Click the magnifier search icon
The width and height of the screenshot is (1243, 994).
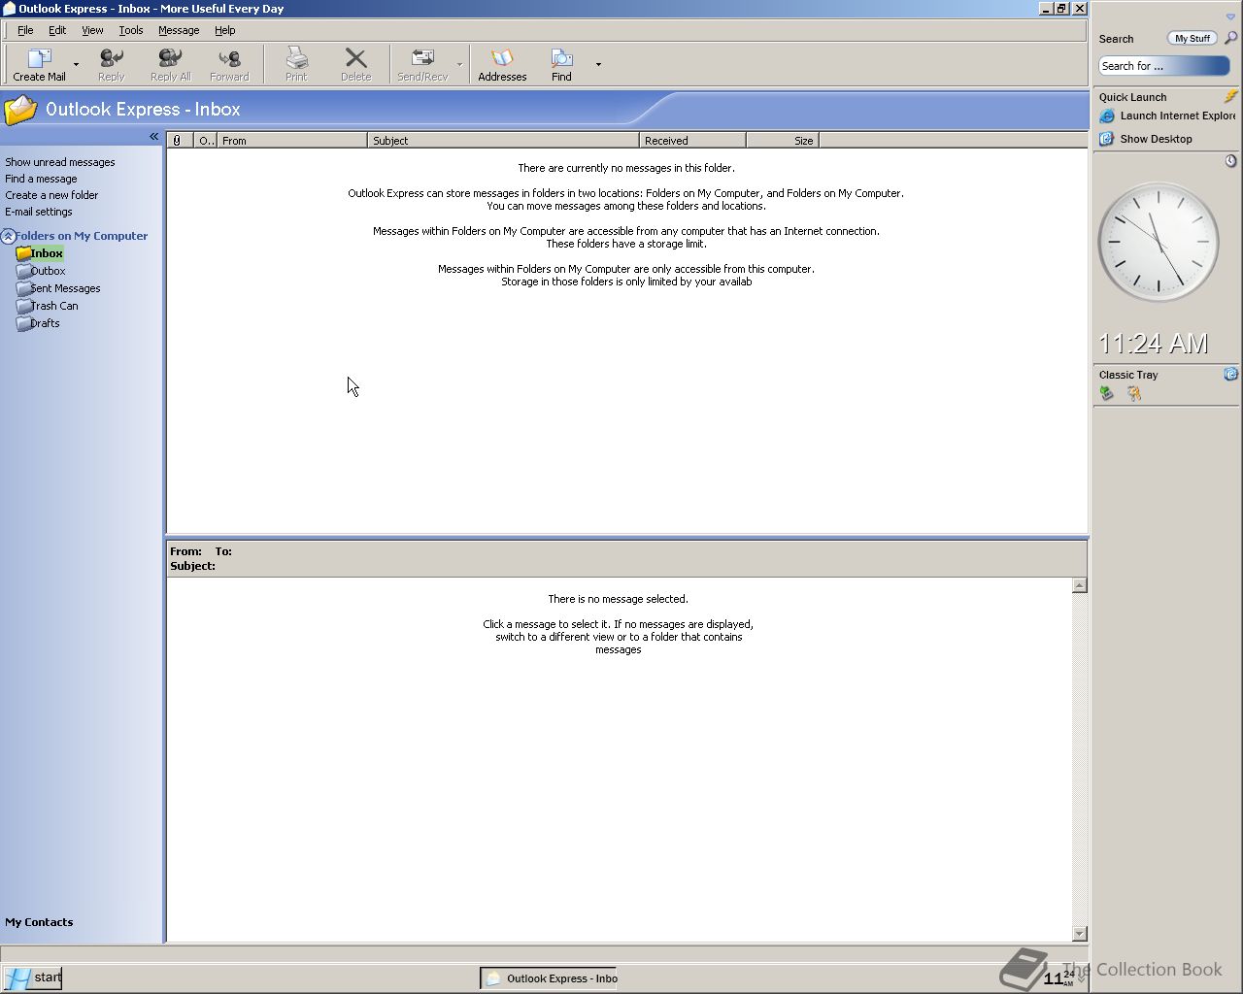(x=1230, y=38)
